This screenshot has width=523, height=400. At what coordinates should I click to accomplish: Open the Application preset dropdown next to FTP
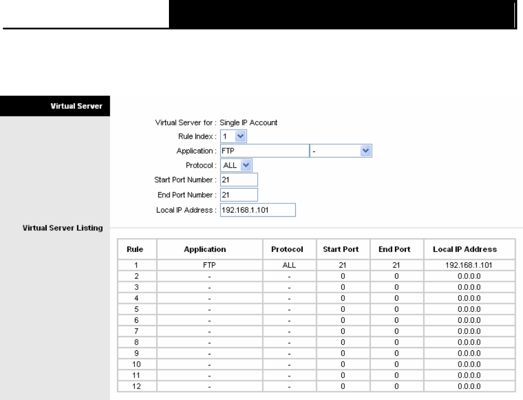point(341,150)
